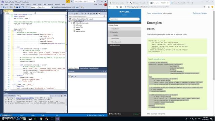
Task: Open the notification center in system tray
Action: pos(211,119)
